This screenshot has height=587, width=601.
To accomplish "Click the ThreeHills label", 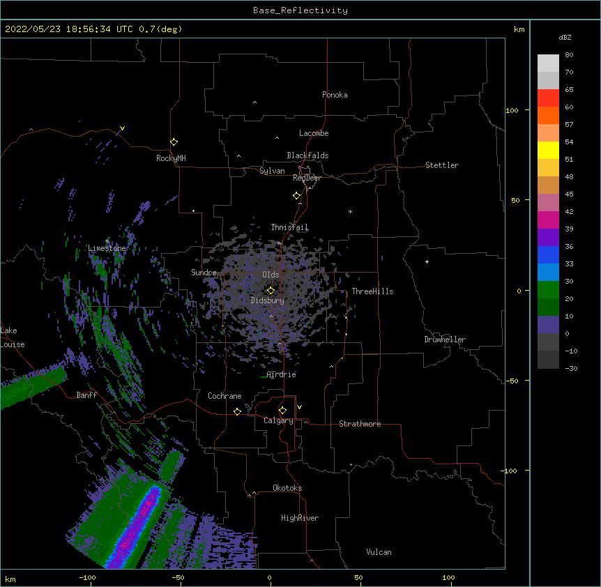I will [x=372, y=291].
